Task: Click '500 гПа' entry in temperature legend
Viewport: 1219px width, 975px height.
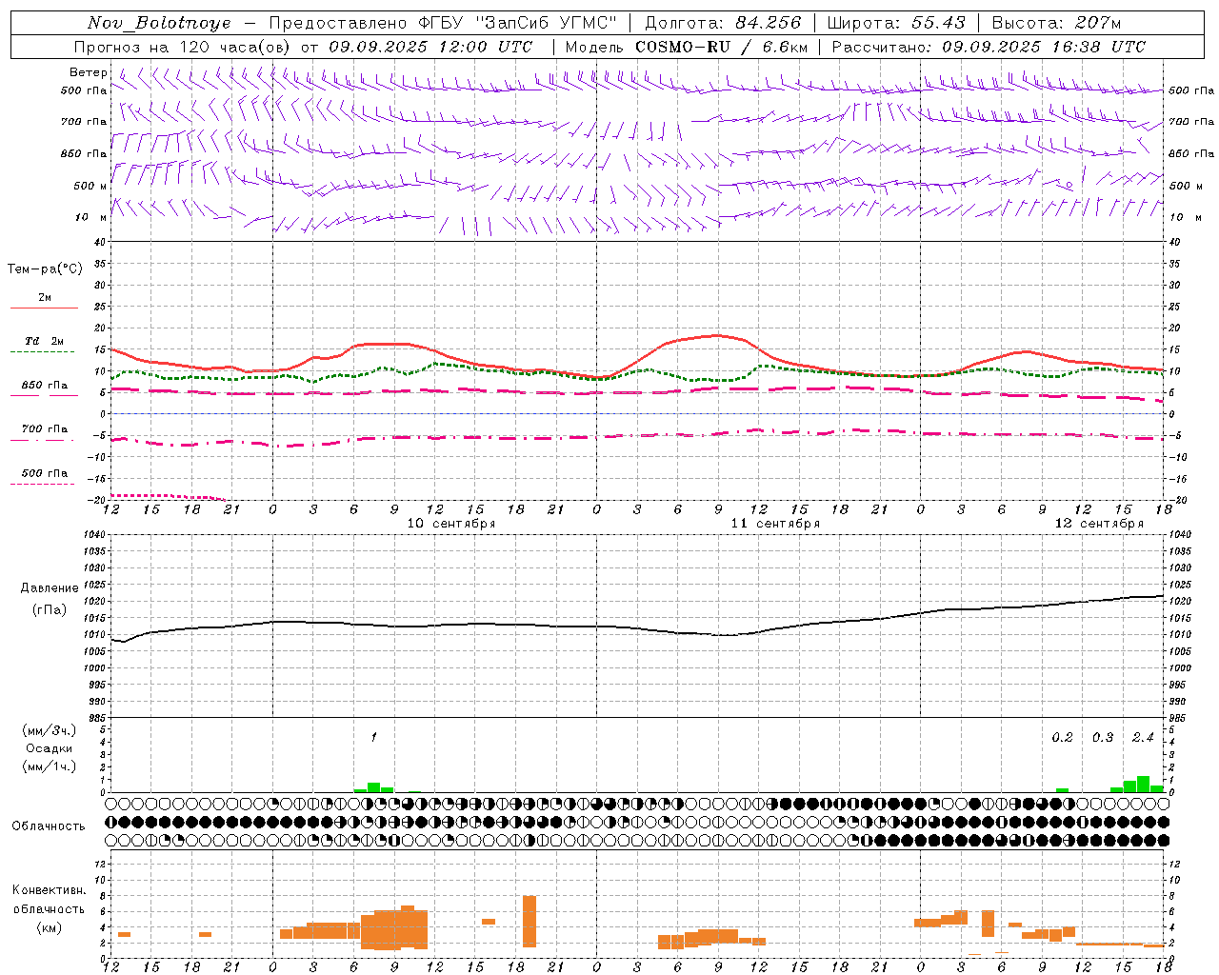Action: tap(45, 473)
